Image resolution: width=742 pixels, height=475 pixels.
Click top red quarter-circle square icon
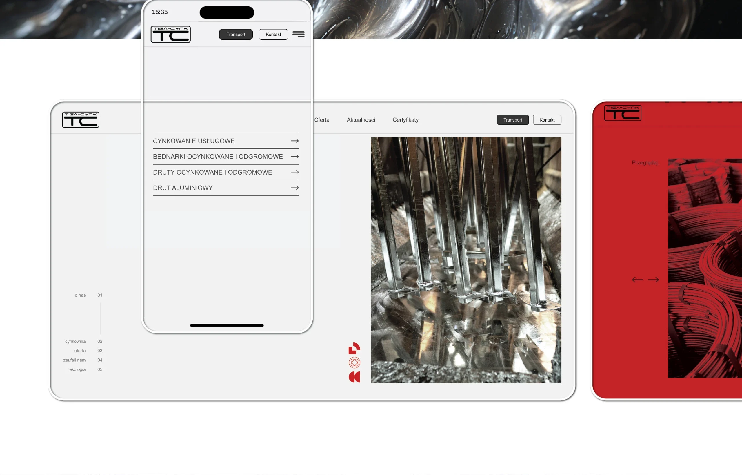coord(354,348)
